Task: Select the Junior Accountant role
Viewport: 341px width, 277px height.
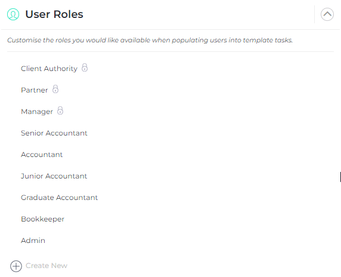Action: (x=54, y=176)
